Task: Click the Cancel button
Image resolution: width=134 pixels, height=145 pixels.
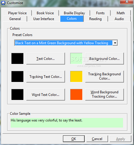Action: (97, 139)
